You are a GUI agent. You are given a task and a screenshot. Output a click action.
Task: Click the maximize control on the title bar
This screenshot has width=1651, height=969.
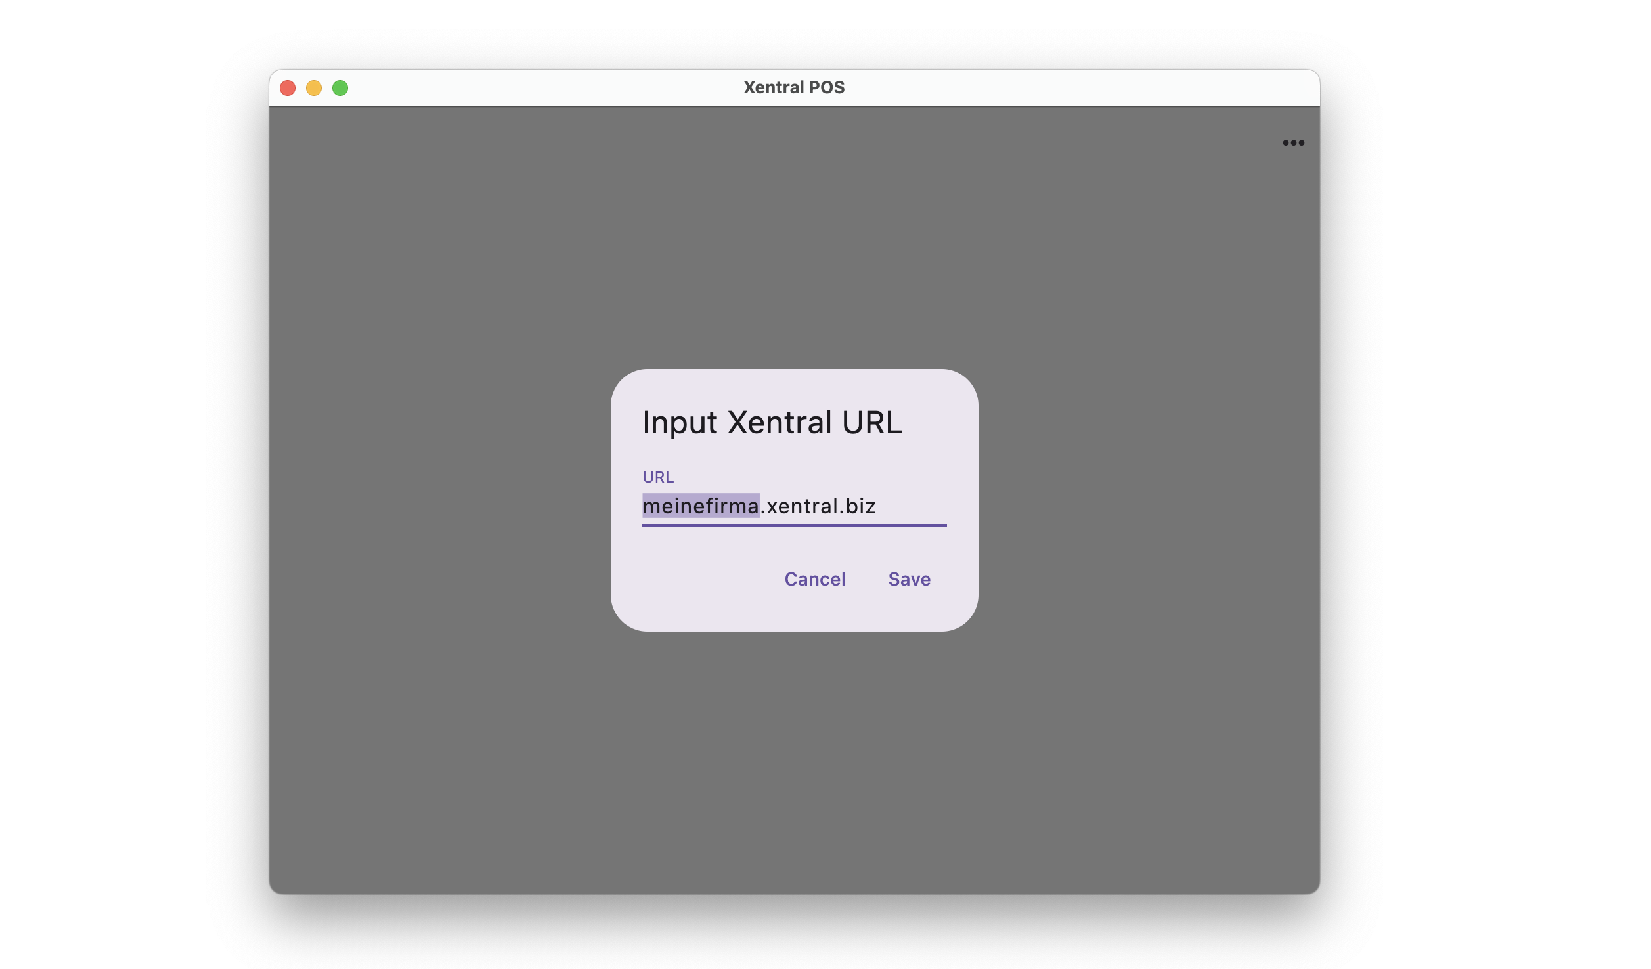pos(340,87)
